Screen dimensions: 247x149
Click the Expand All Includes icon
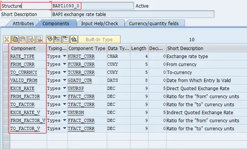coord(50,39)
